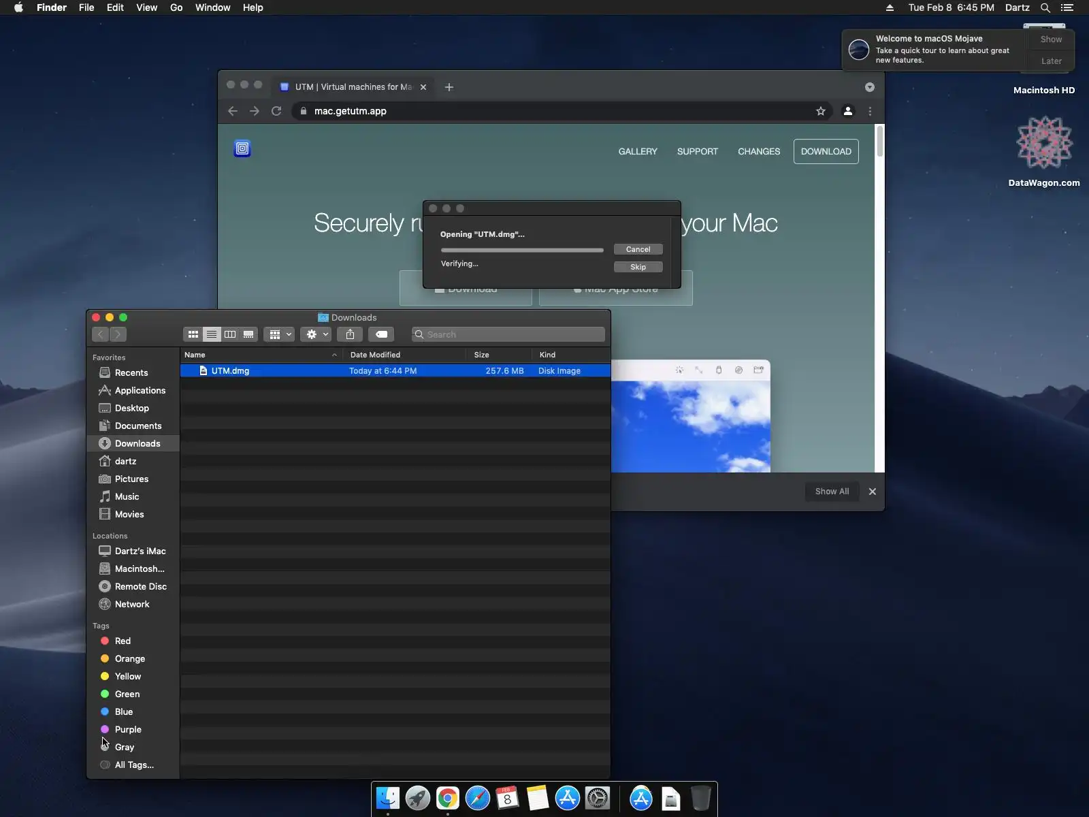Click Later on the Mojave welcome notification

click(1051, 61)
